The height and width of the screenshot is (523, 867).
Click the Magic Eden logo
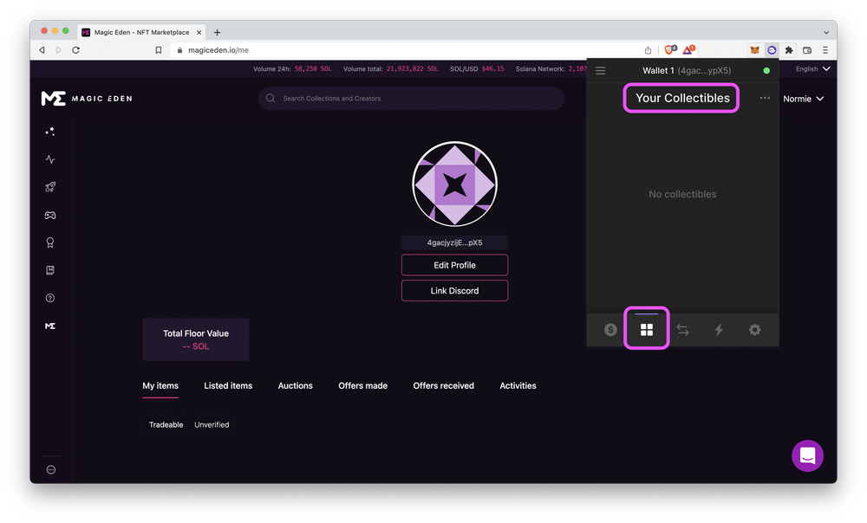(87, 99)
